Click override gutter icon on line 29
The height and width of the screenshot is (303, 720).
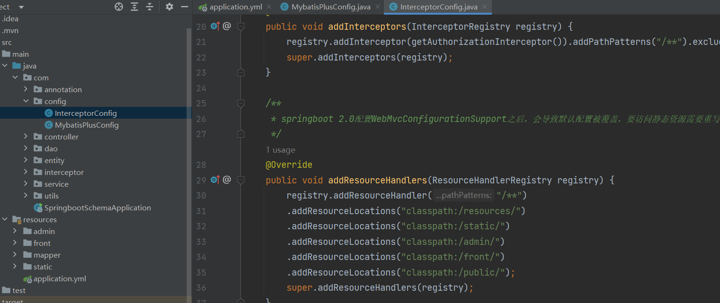215,180
